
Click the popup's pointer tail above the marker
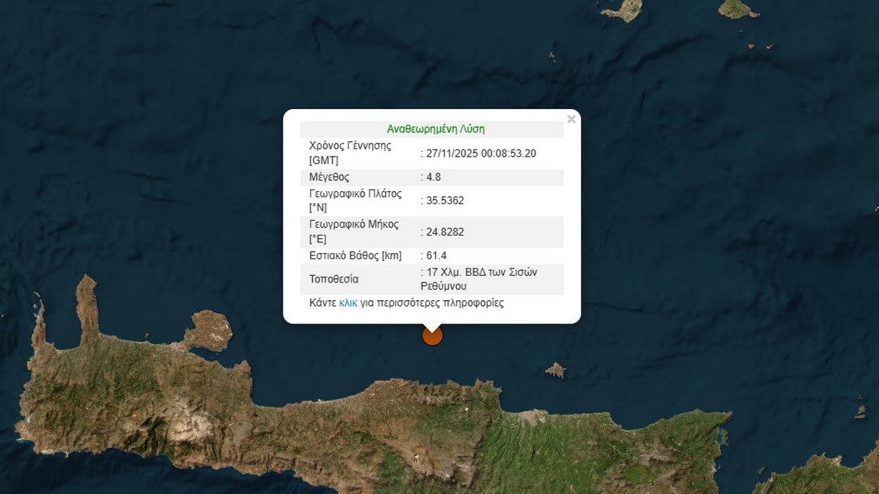[433, 326]
